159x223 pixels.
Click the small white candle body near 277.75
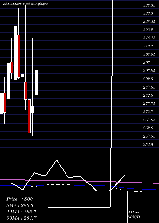pyautogui.click(x=33, y=110)
